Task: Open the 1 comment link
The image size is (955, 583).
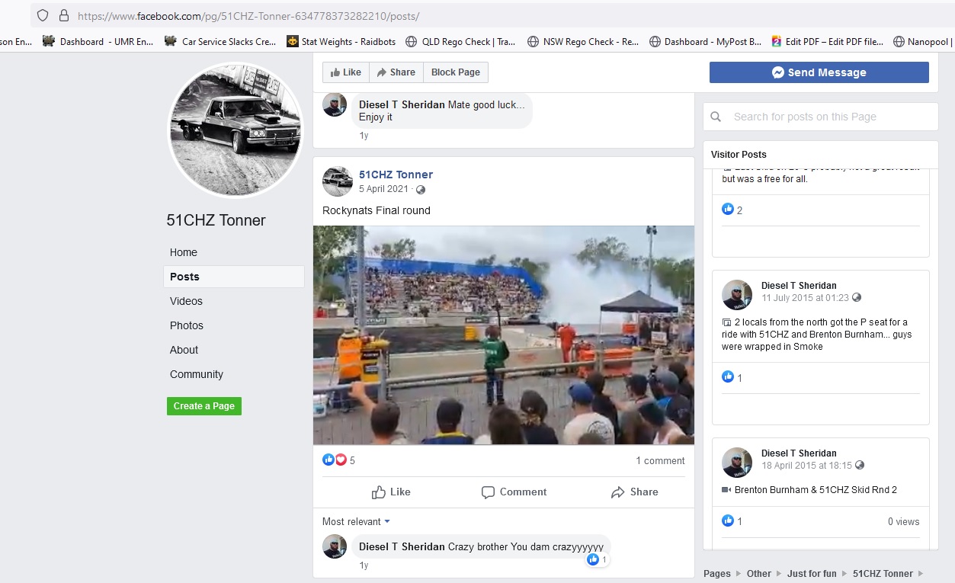Action: pos(660,460)
